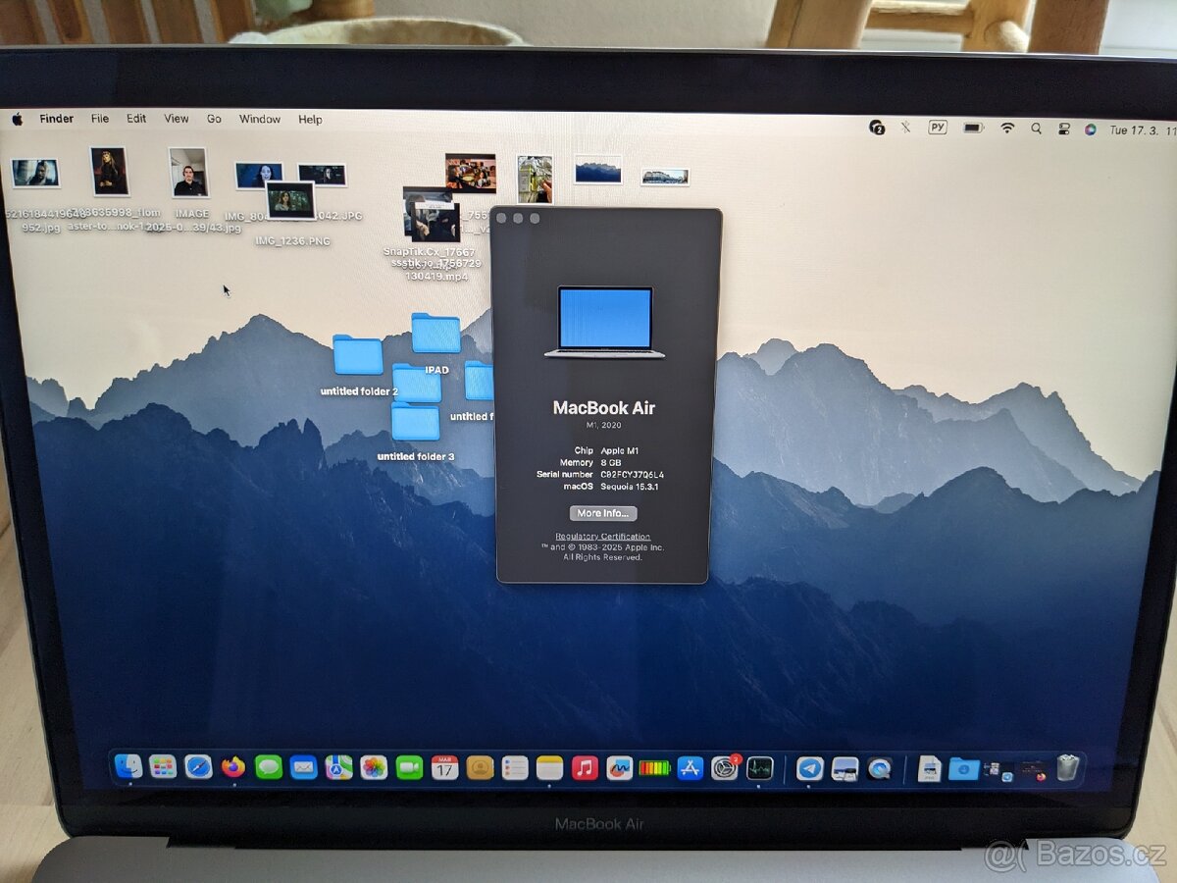This screenshot has width=1177, height=883.
Task: Open Finder from the Dock
Action: [x=128, y=766]
